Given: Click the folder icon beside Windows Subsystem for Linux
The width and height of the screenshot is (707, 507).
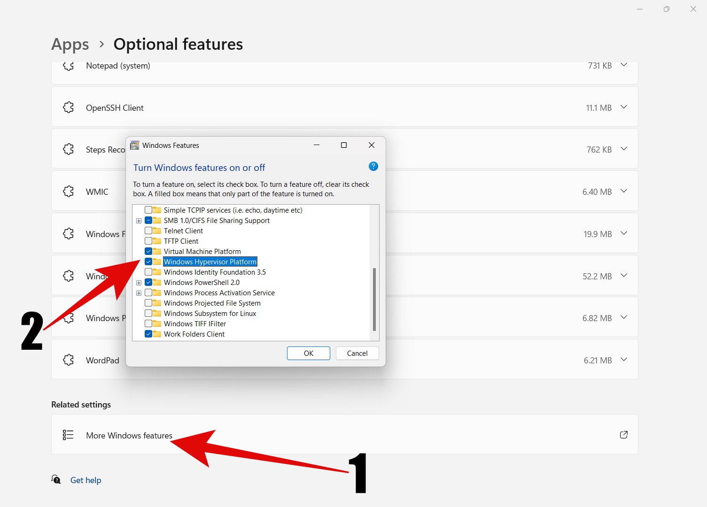Looking at the screenshot, I should tap(157, 313).
